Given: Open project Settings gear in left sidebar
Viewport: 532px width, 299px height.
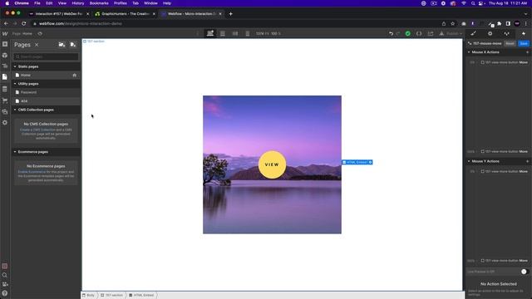Looking at the screenshot, I should [x=5, y=122].
